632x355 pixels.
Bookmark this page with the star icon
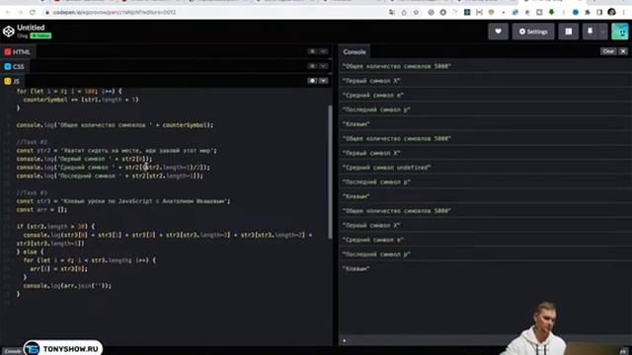(x=416, y=13)
